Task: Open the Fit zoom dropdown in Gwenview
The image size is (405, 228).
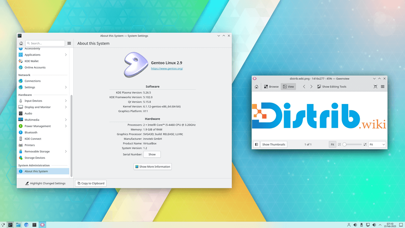Action: tap(377, 145)
